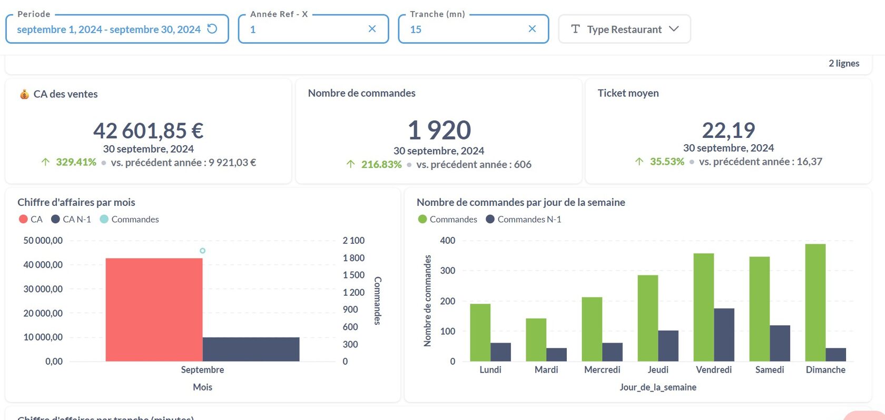Click the Nombre de commandes par jour title
Image resolution: width=885 pixels, height=420 pixels.
pos(521,202)
